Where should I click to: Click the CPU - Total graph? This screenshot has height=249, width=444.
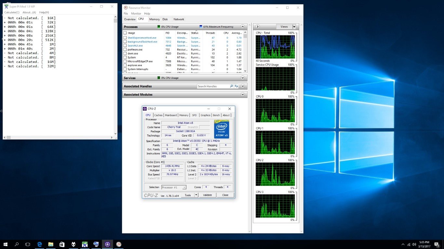275,47
